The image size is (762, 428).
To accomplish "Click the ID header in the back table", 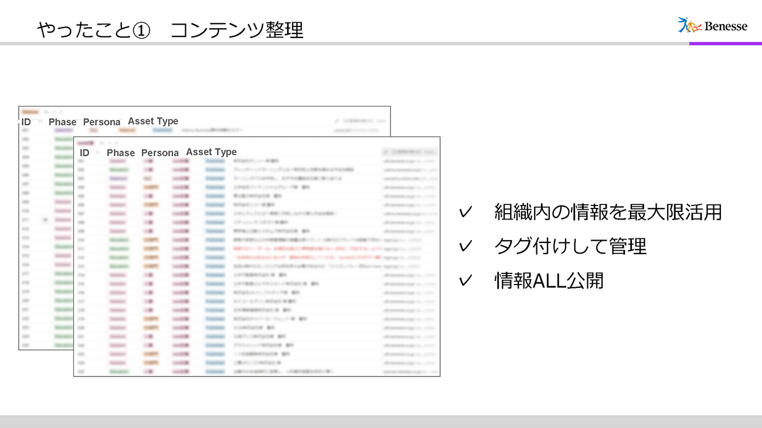I will pos(26,122).
